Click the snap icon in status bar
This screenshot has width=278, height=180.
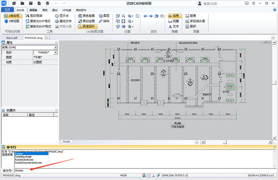144,176
